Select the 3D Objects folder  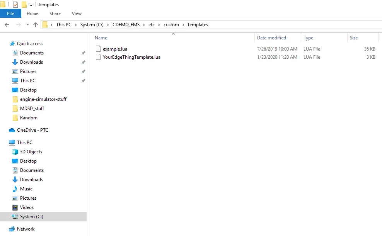(x=31, y=151)
